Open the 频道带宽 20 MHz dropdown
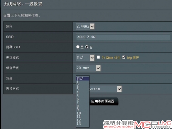 click(x=88, y=68)
